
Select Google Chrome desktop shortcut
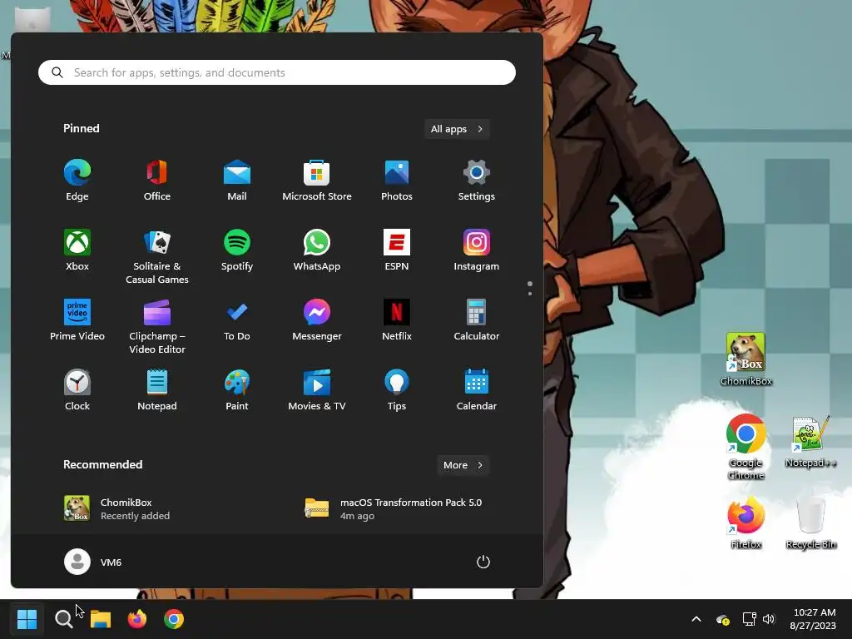coord(746,447)
